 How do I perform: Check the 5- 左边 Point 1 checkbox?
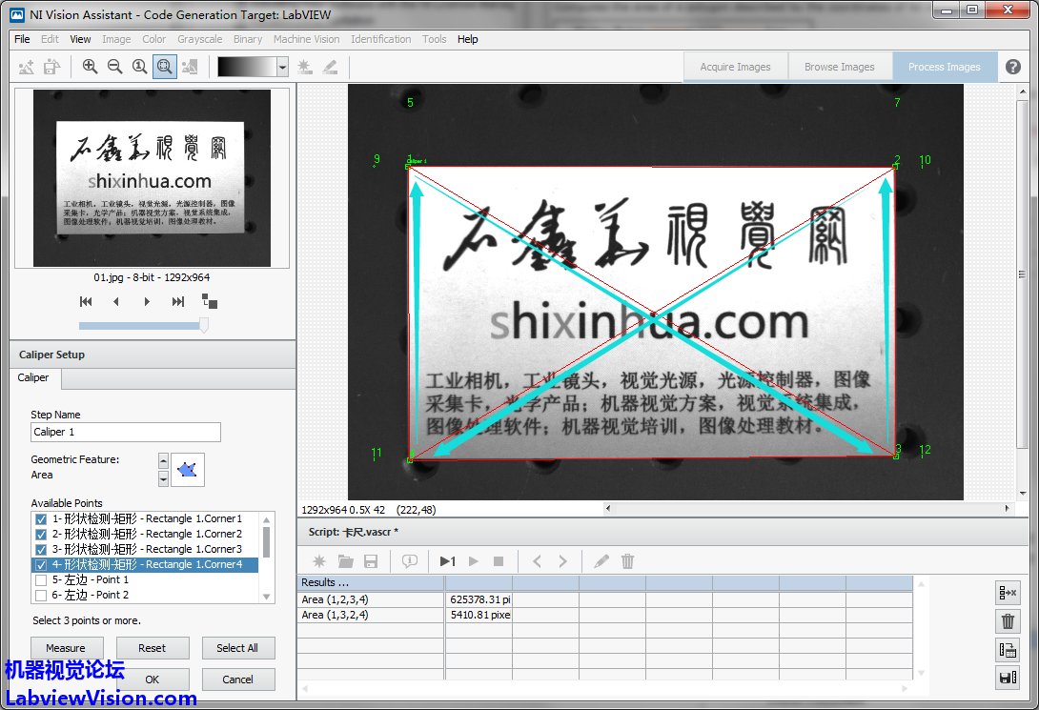pyautogui.click(x=40, y=580)
